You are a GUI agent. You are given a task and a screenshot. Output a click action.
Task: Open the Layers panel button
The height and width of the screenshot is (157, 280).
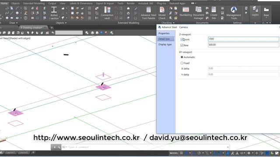point(255,11)
